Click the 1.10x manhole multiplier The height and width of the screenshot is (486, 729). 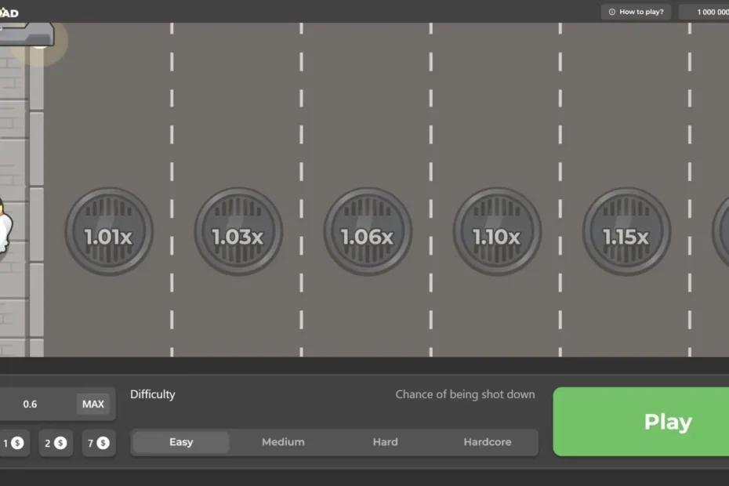click(x=496, y=232)
